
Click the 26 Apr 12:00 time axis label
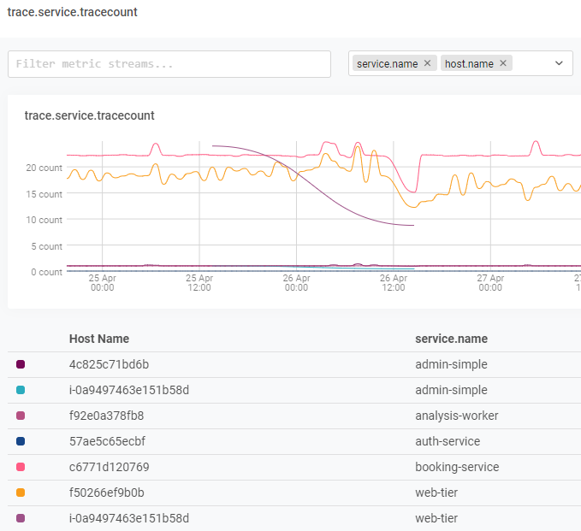click(x=394, y=283)
